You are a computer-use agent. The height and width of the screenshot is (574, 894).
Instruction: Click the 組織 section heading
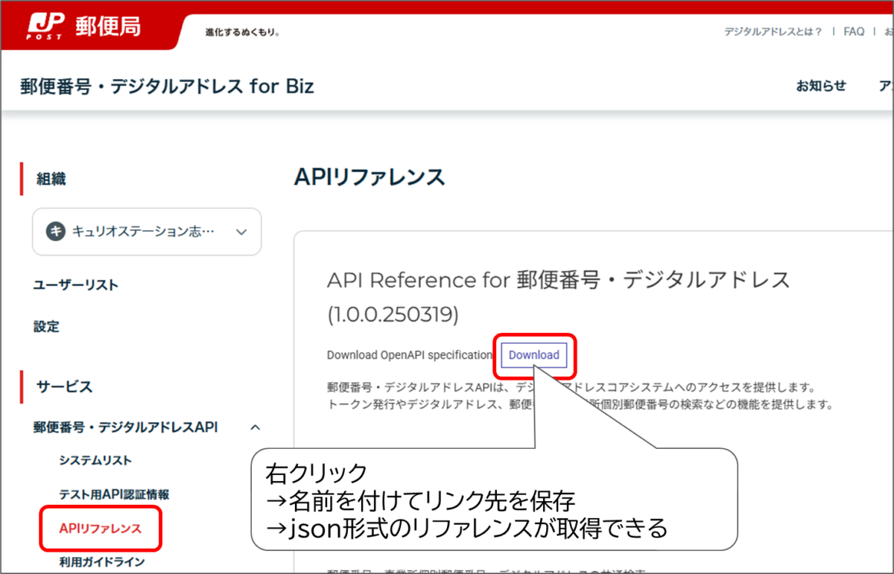[x=51, y=179]
